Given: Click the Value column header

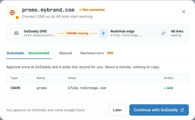Looking at the screenshot, I should [72, 78].
